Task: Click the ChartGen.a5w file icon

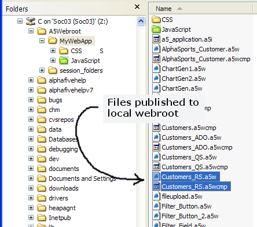Action: (x=156, y=88)
